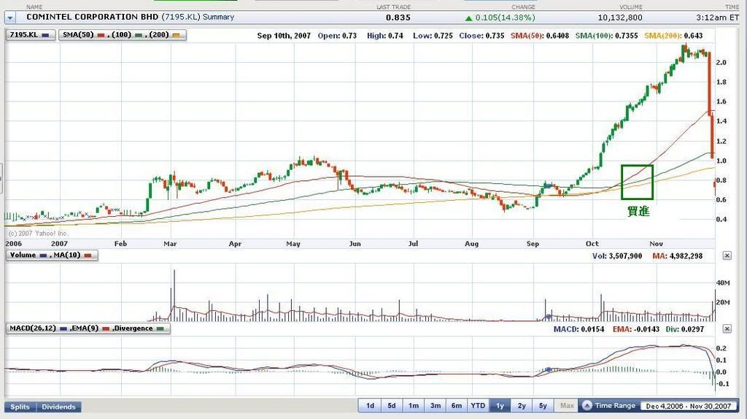Switch chart range to 1d
Screen dimensions: 747x419
(370, 406)
